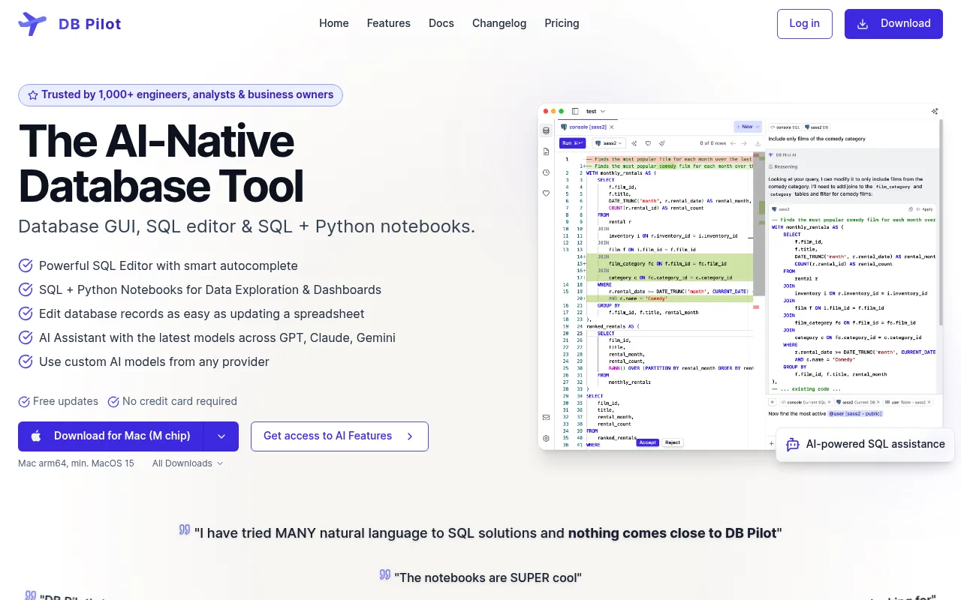Click the AI-powered SQL assistance badge

point(865,445)
